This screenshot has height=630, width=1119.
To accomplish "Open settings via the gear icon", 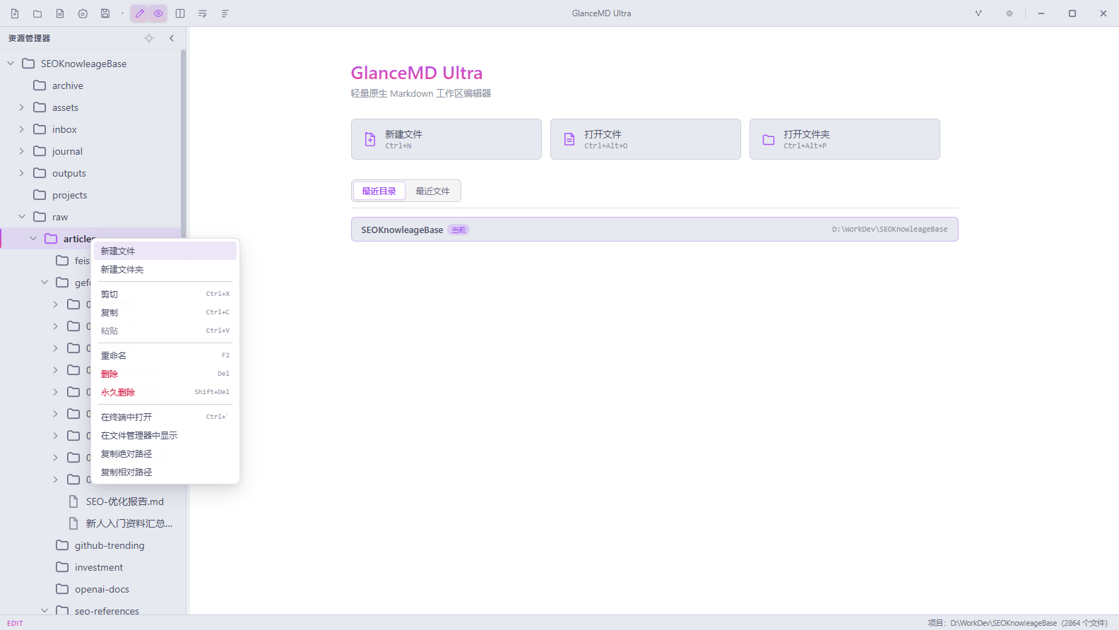I will (x=83, y=13).
